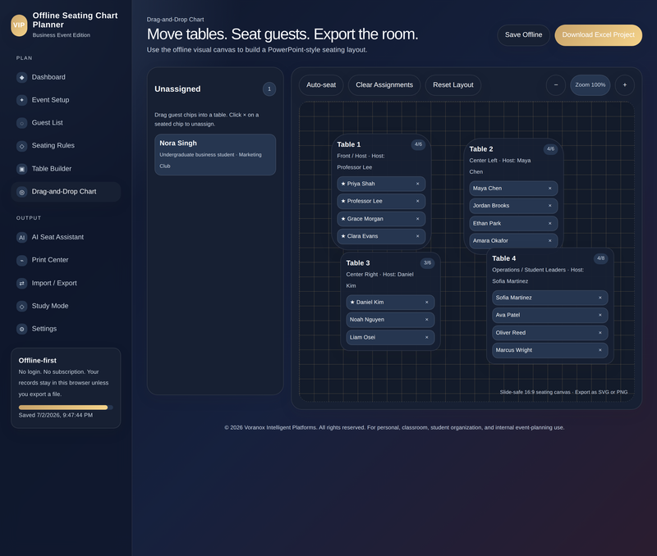Click the Table Builder square icon
Viewport: 657px width, 556px height.
pos(22,169)
